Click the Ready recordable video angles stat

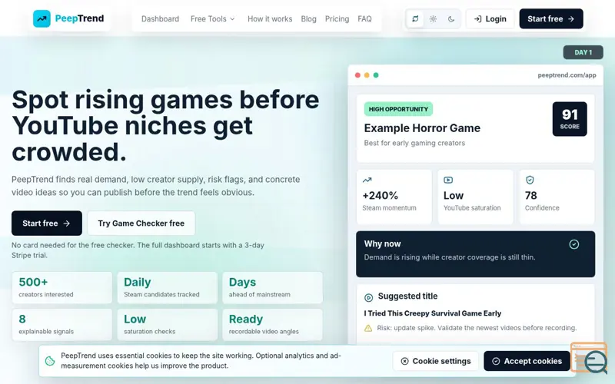(x=272, y=324)
